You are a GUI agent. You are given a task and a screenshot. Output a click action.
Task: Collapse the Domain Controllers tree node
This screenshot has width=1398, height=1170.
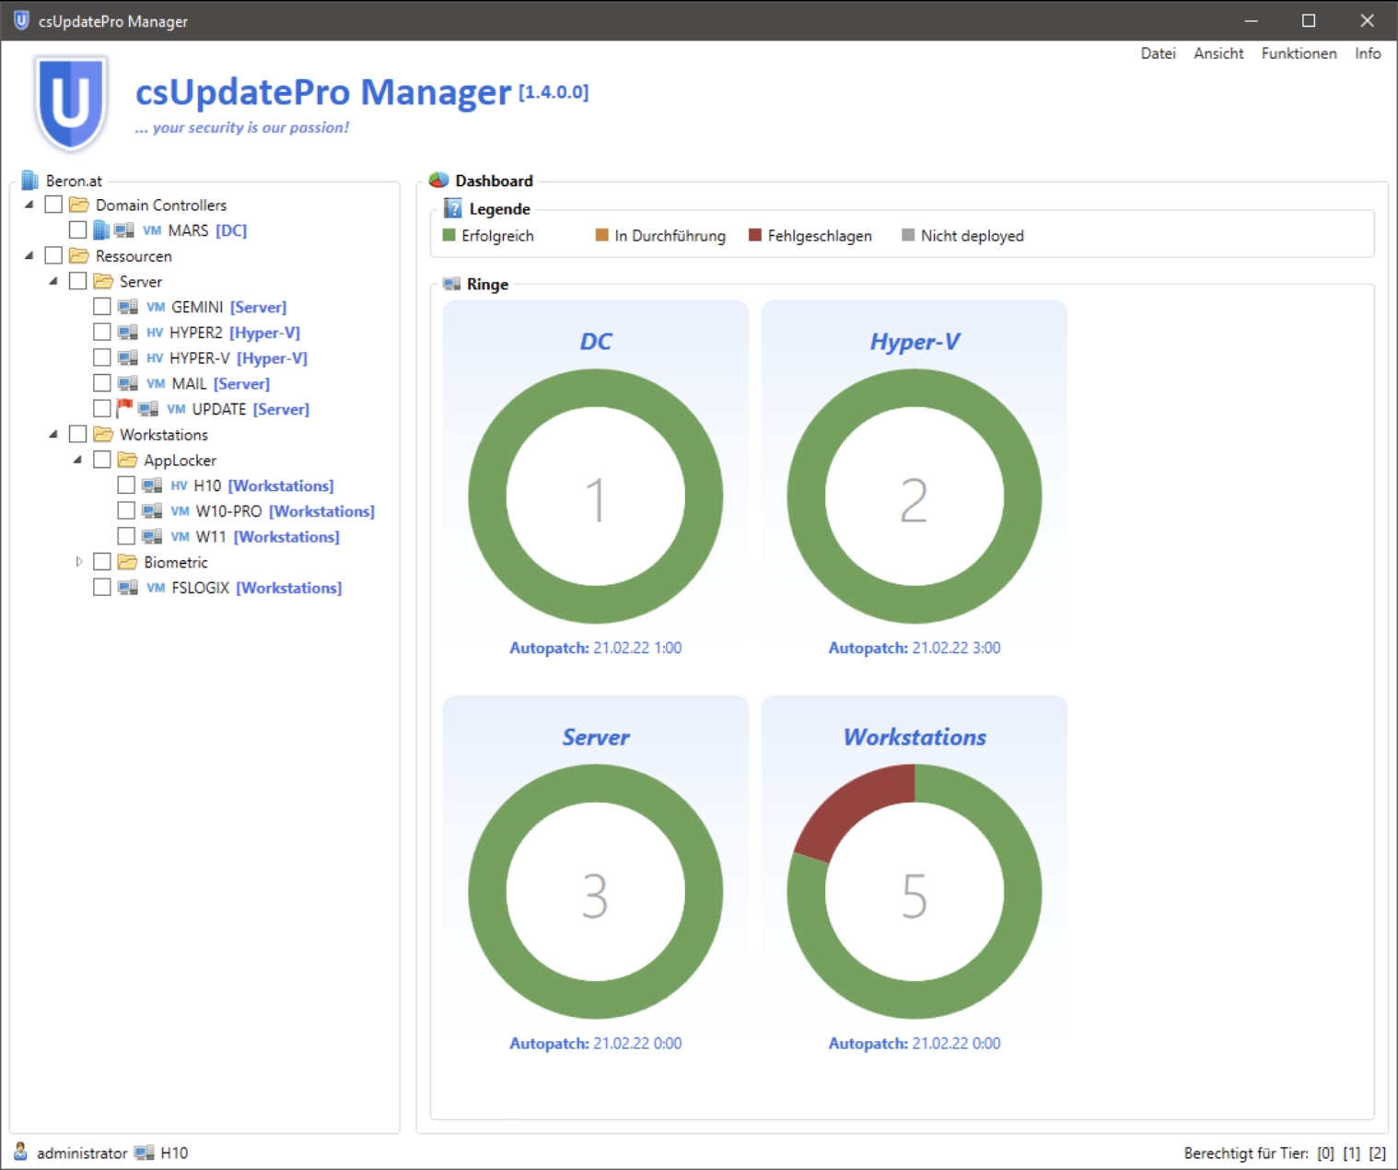29,205
